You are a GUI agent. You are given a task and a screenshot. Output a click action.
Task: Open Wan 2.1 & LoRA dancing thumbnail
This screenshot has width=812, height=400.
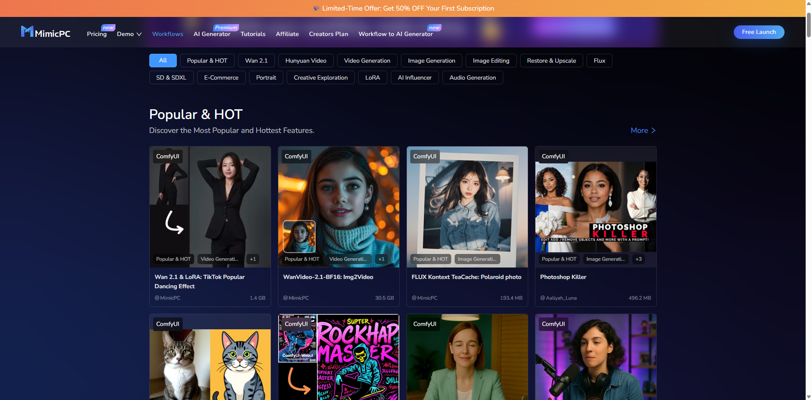(x=210, y=207)
